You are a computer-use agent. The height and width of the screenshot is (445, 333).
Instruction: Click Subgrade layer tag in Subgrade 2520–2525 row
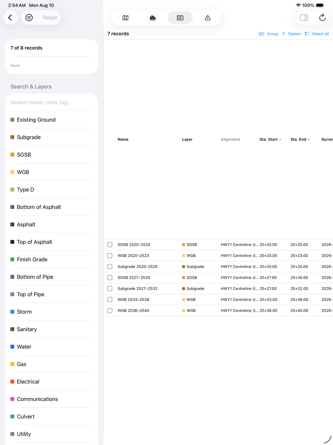tap(193, 267)
